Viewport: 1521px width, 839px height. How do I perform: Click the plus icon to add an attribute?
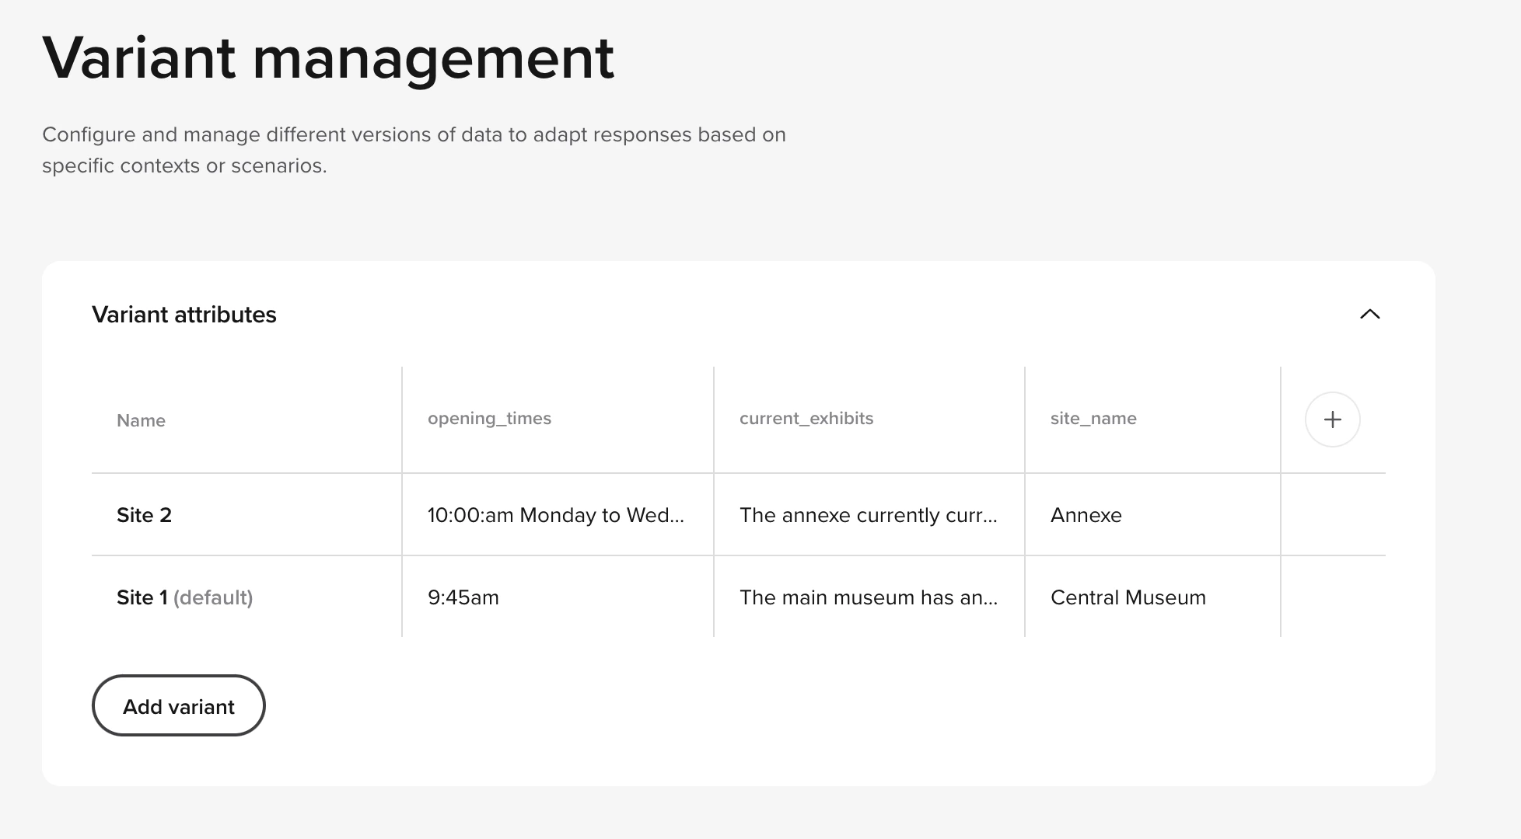pyautogui.click(x=1332, y=419)
